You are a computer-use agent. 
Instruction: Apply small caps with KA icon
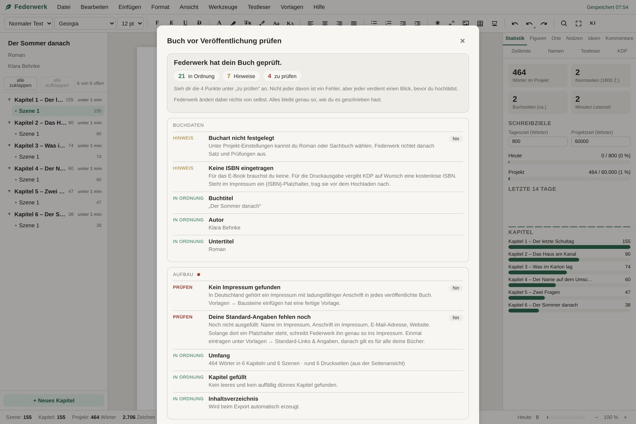point(290,23)
